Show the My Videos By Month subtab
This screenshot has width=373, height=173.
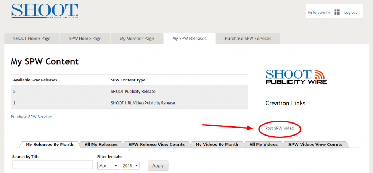coord(217,144)
